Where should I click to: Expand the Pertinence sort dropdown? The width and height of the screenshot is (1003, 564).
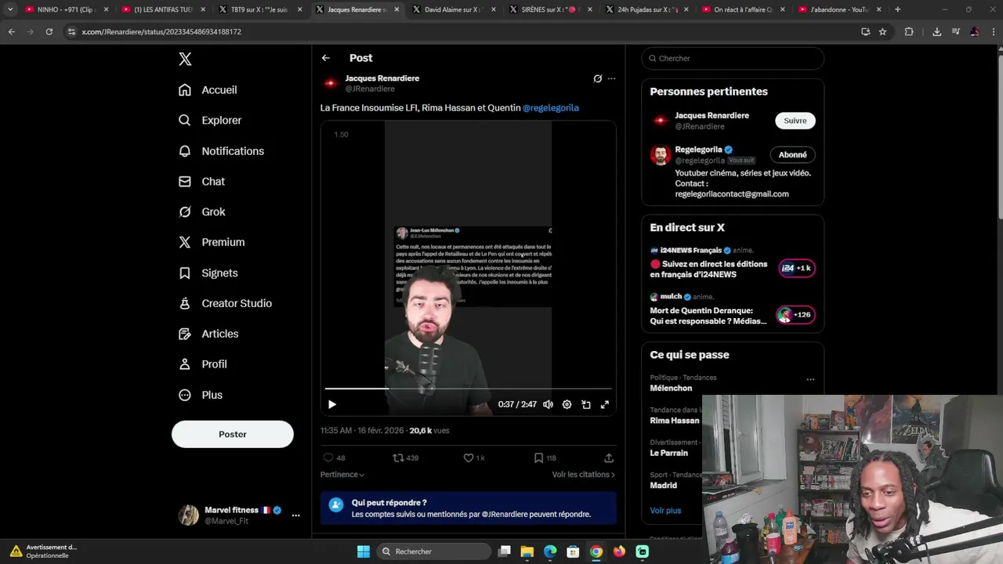click(x=342, y=475)
